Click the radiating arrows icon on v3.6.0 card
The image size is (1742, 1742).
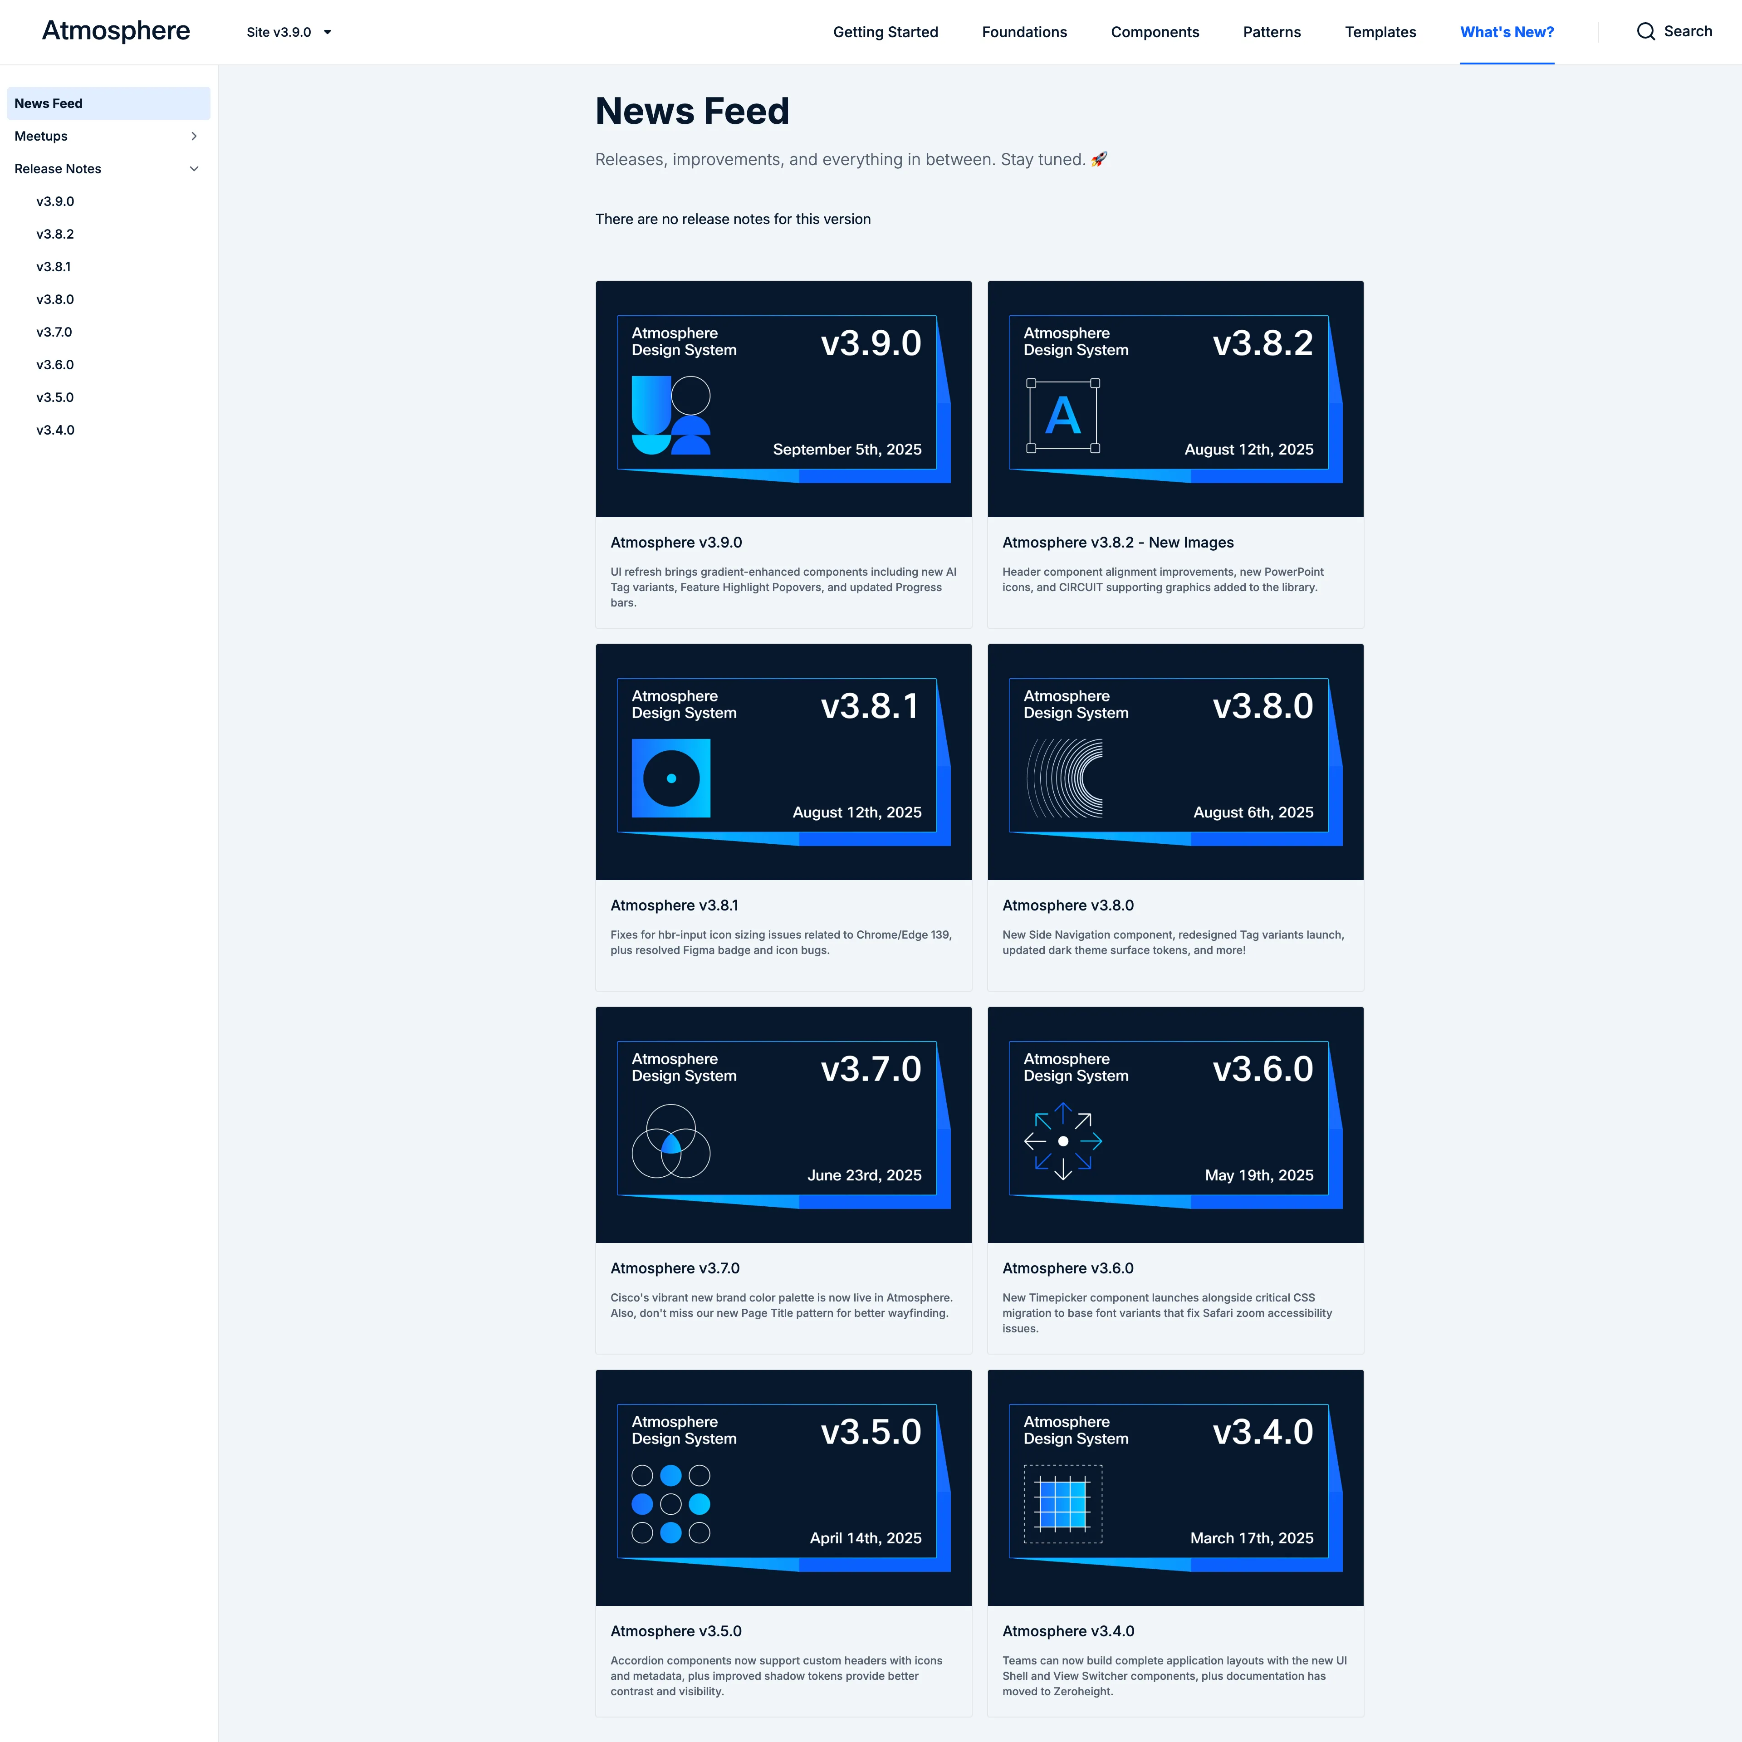[1062, 1140]
